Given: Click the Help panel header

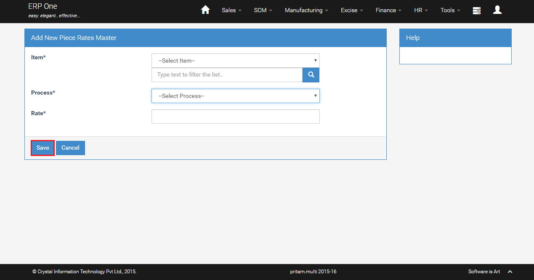Looking at the screenshot, I should click(x=455, y=38).
